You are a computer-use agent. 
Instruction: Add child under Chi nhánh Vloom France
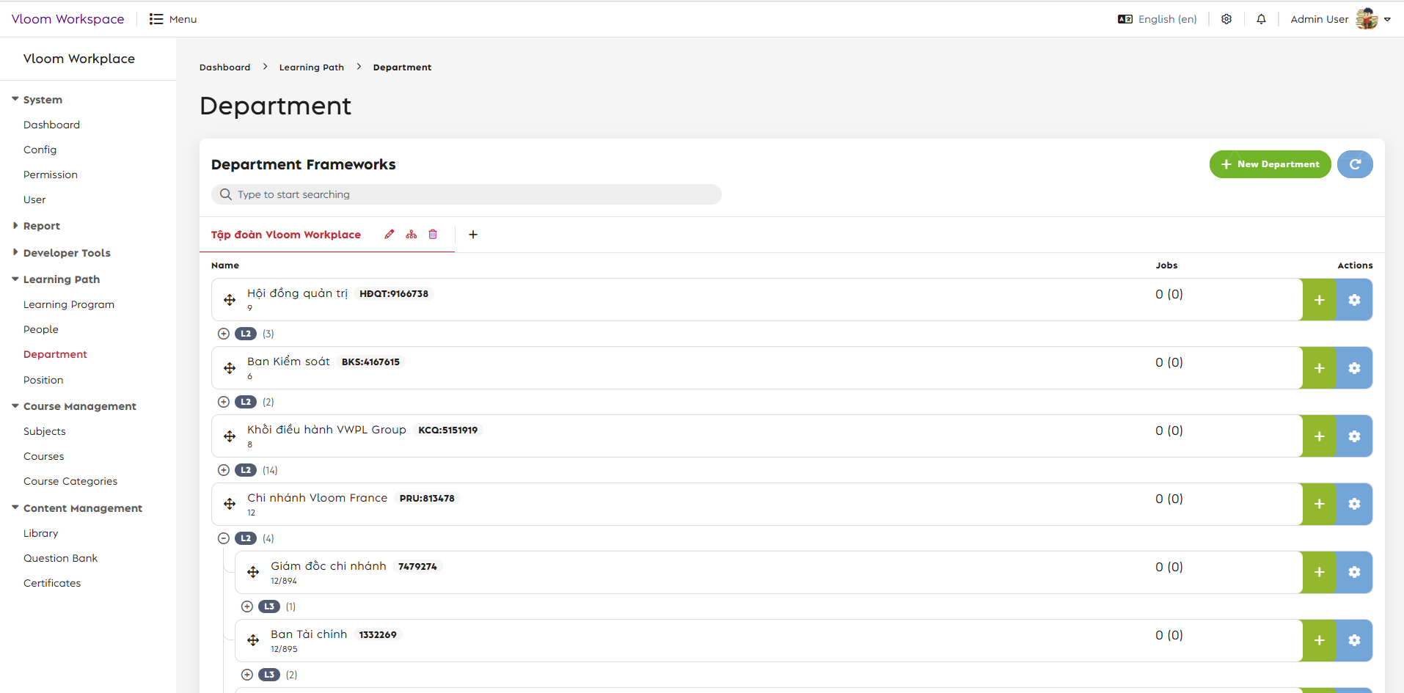click(x=1319, y=504)
